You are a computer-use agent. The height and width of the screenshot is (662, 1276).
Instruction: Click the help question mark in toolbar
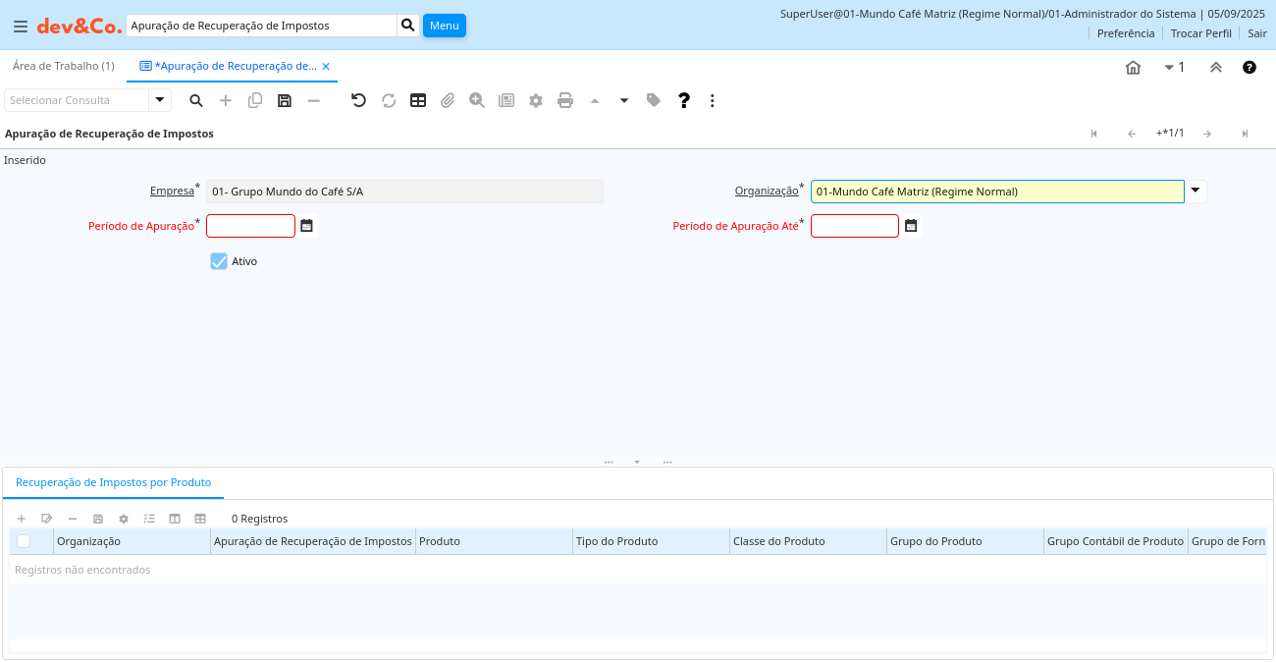(x=684, y=100)
